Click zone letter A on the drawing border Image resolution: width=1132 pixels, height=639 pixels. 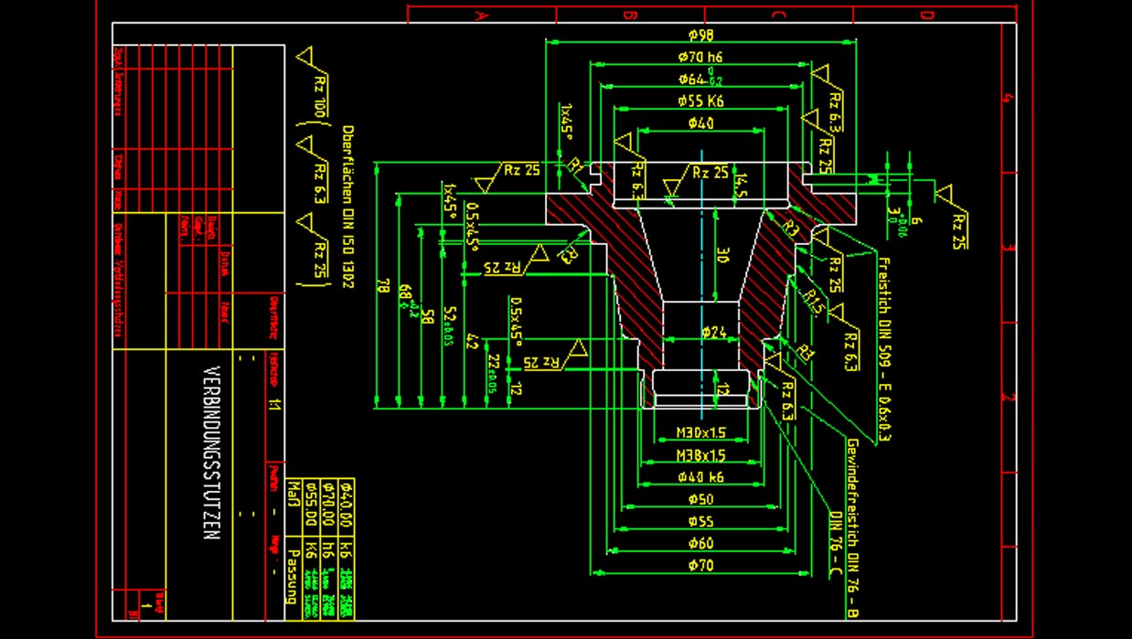(481, 15)
